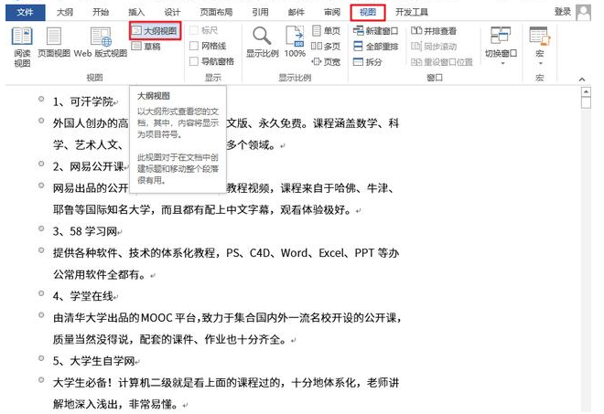Click the heading text 5、大学生自学网

93,361
